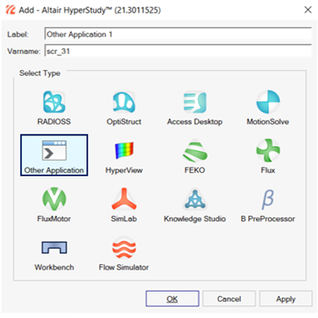The height and width of the screenshot is (318, 318).
Task: Choose the red SimLab icon
Action: (x=124, y=199)
